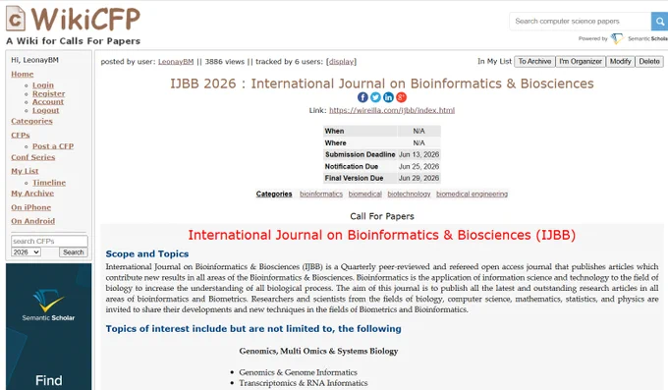Open the Home sidebar link
Screen dimensions: 668x390
23,74
